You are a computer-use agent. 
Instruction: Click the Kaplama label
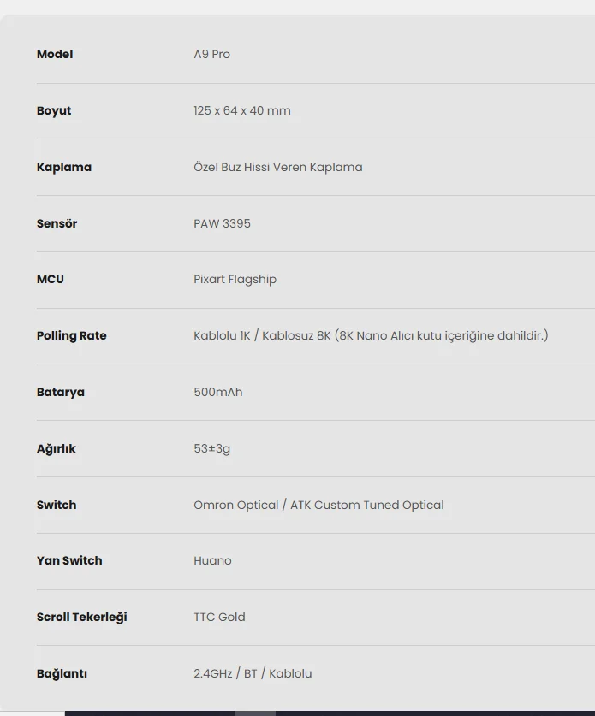[64, 168]
